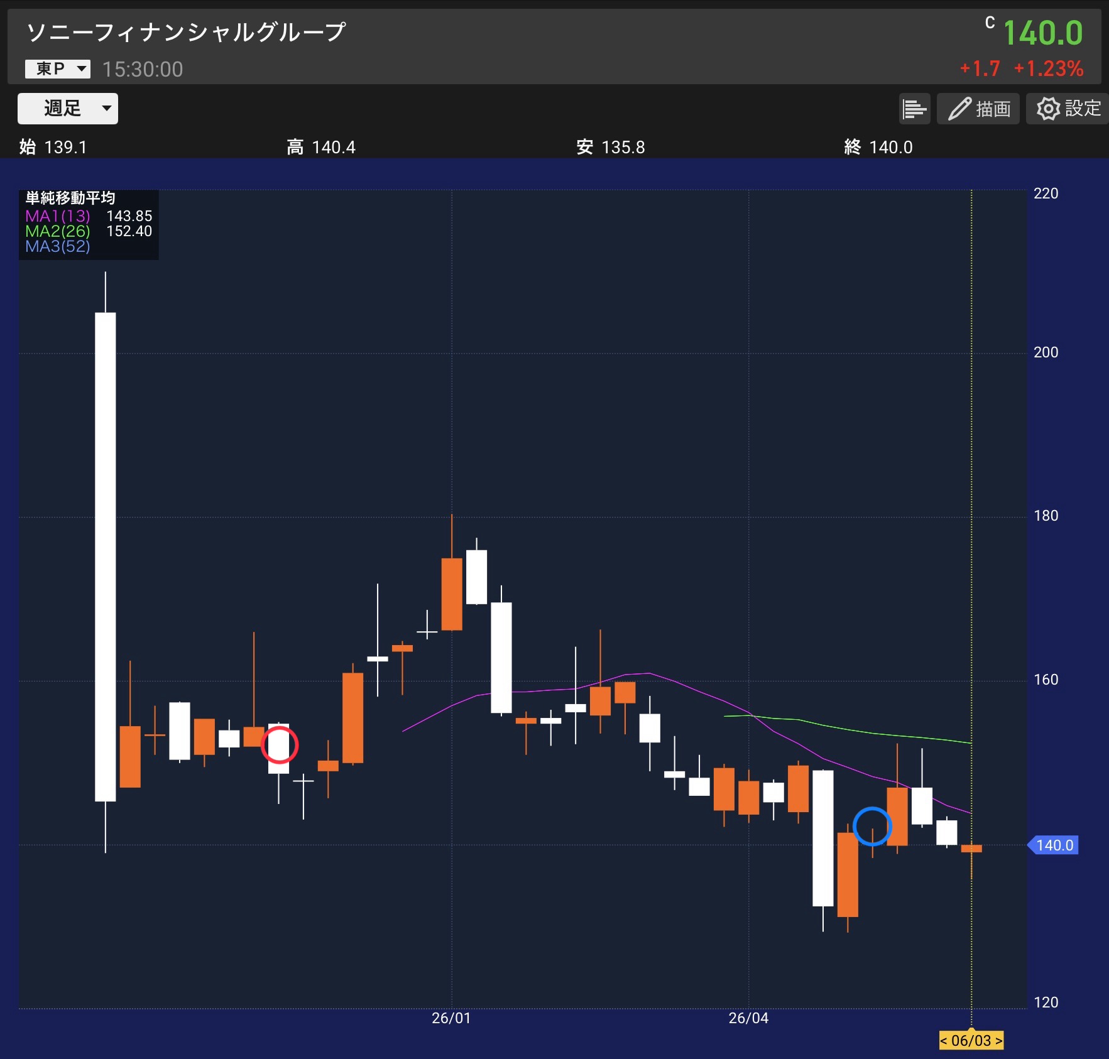Click the stock name ソニーフィナンシャルグループ
The width and height of the screenshot is (1109, 1059).
pyautogui.click(x=186, y=32)
